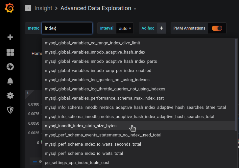Open the Server Admin shield icon
239x168 pixels.
coord(10,110)
